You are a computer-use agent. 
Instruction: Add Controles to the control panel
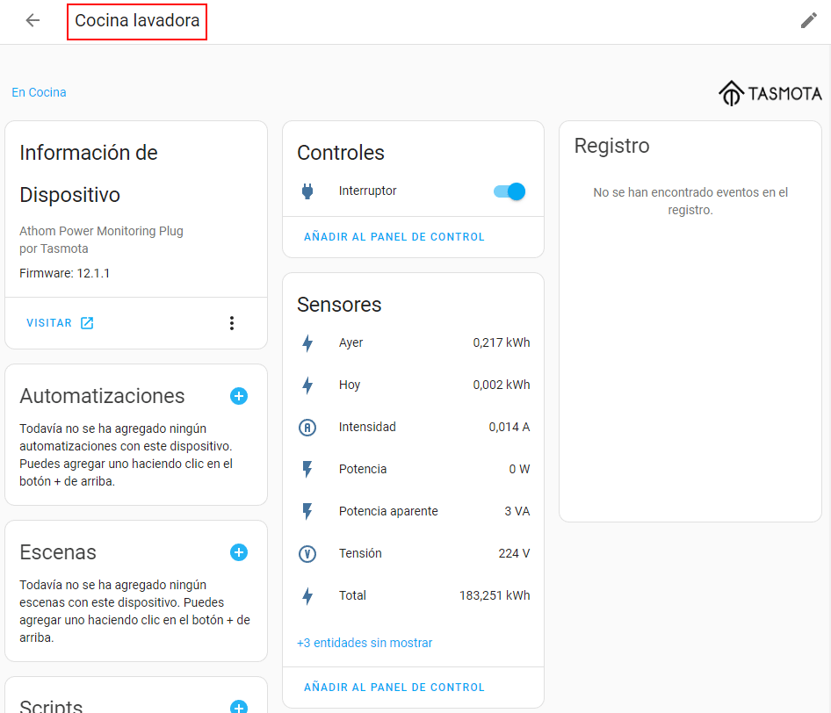pyautogui.click(x=394, y=237)
